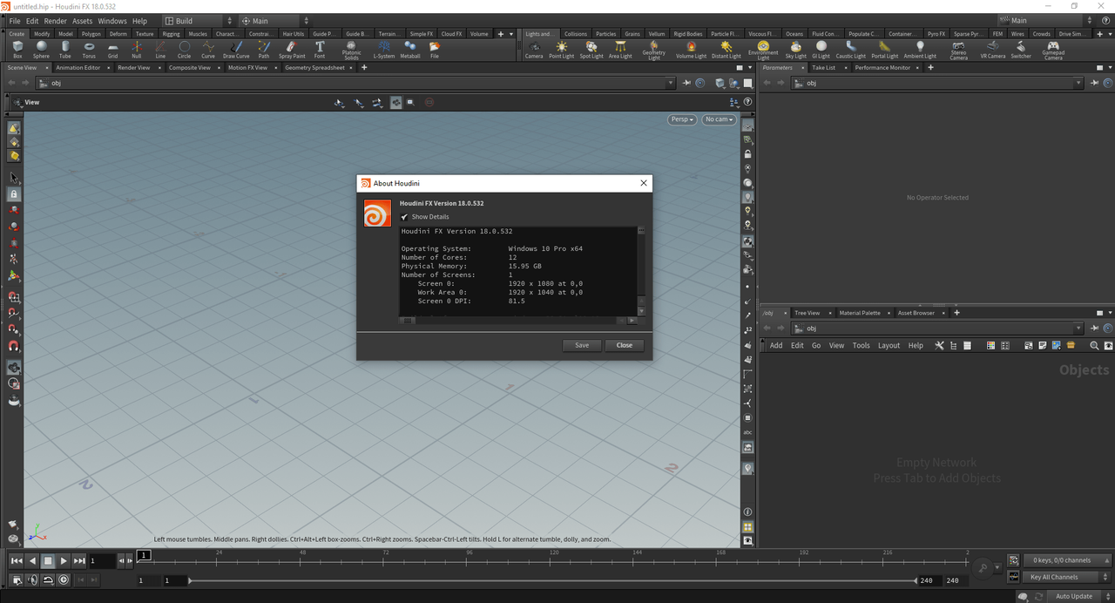The width and height of the screenshot is (1115, 603).
Task: Add a Point Light from the shelf
Action: click(561, 49)
